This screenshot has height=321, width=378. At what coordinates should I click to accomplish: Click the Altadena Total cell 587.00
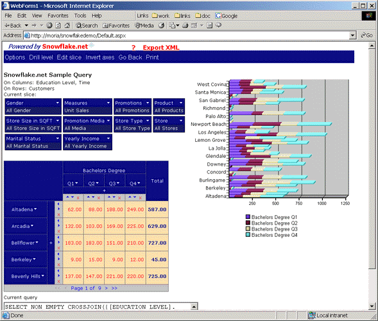click(x=157, y=209)
